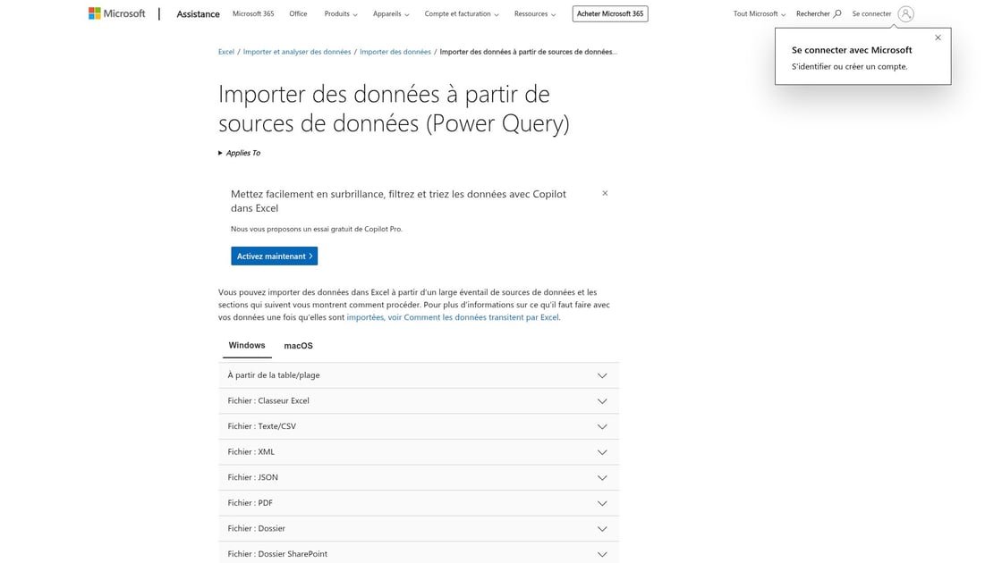Expand the Applies To disclosure triangle
Viewport: 1002px width, 563px height.
(x=220, y=153)
